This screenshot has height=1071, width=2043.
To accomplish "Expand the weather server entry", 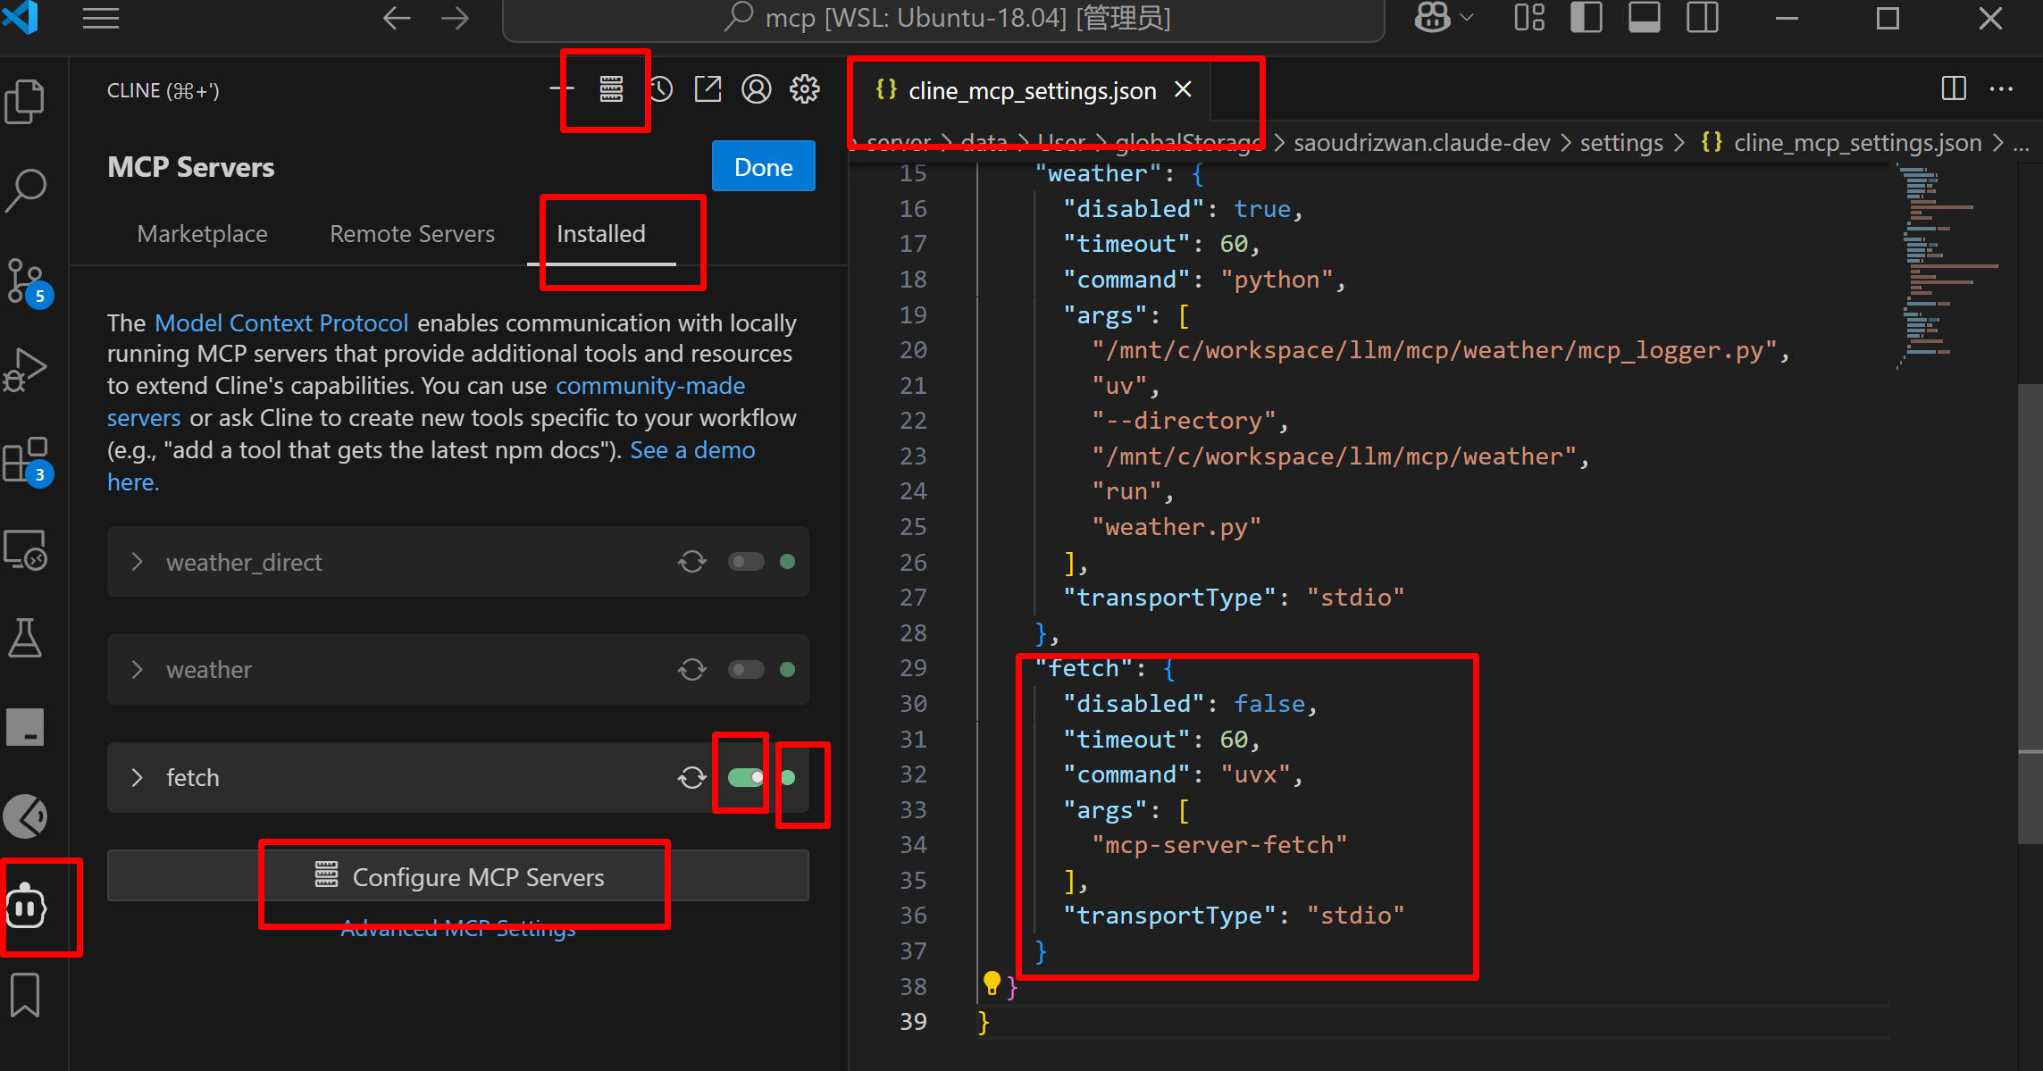I will (x=137, y=670).
